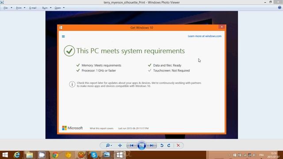Click the Photo Viewer app icon in title bar
Viewport: 283px width, 159px height.
pyautogui.click(x=2, y=2)
